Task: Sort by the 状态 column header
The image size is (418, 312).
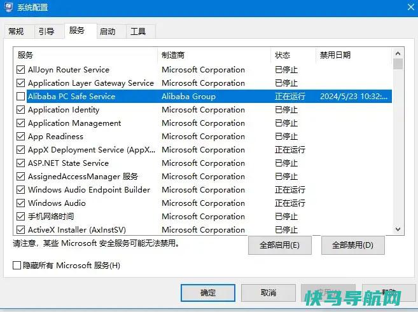Action: [293, 55]
